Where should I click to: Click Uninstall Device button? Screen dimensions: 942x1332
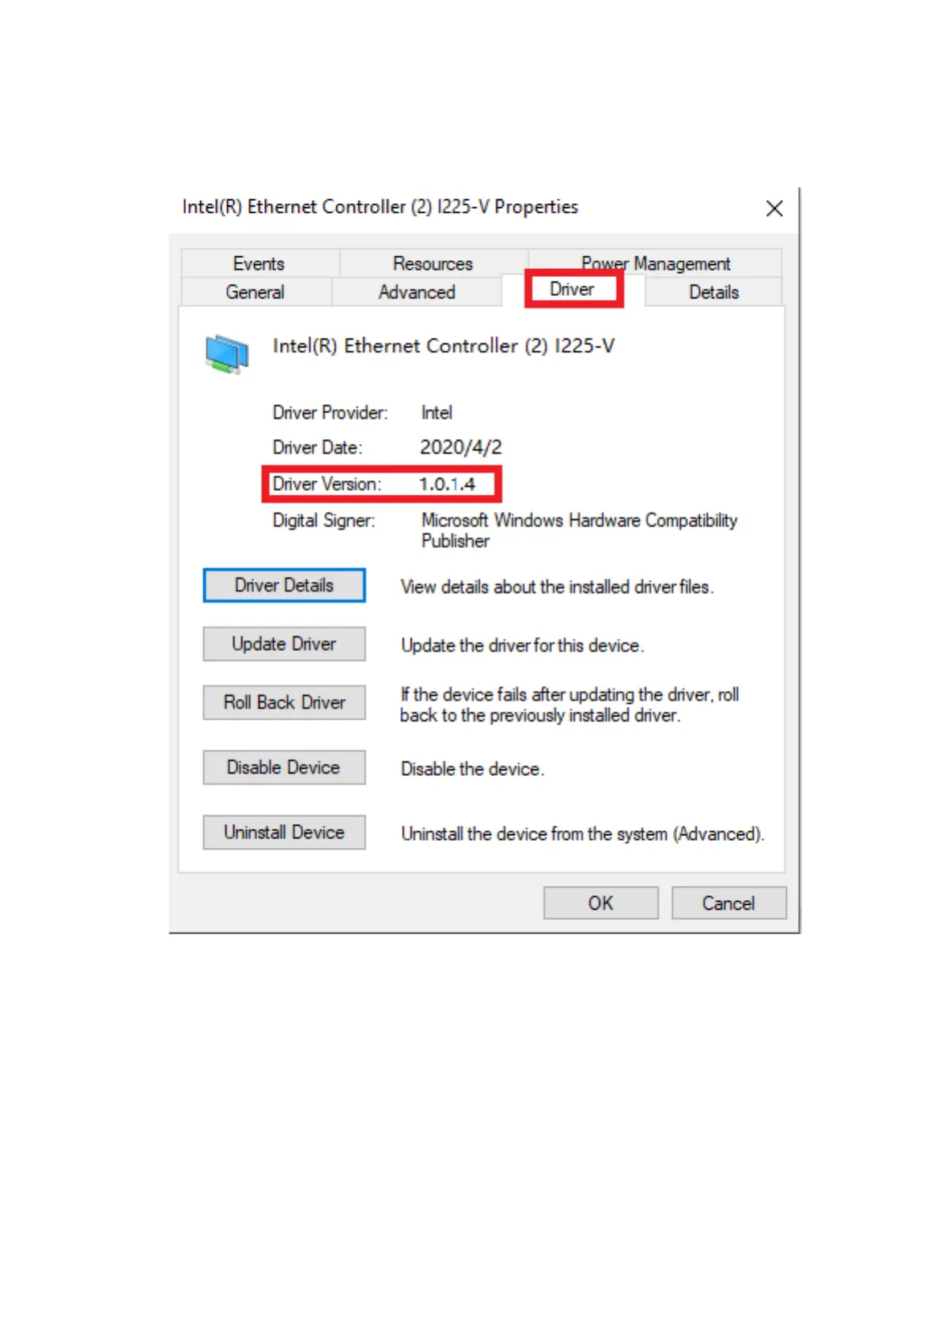[284, 832]
